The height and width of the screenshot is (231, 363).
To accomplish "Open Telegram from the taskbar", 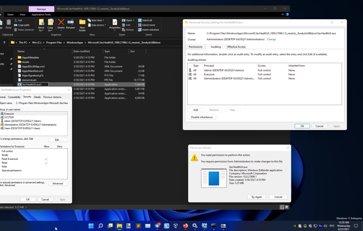I will (x=157, y=226).
